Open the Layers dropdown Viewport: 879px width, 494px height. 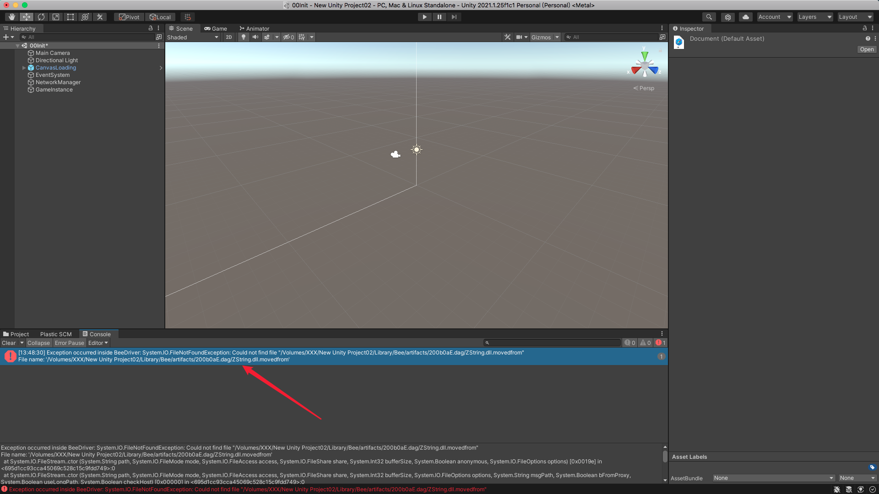pyautogui.click(x=814, y=17)
